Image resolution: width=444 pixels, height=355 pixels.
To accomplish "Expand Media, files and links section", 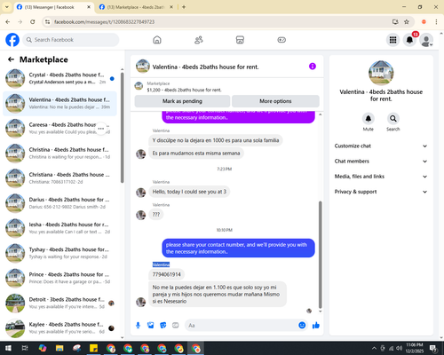I will pos(381,177).
